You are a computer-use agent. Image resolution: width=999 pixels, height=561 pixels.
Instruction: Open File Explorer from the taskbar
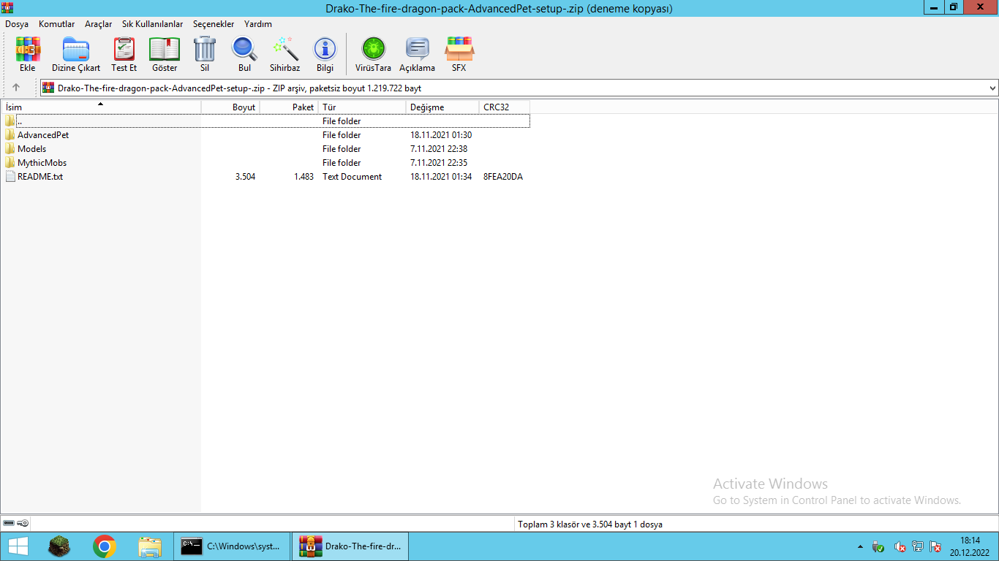point(150,546)
